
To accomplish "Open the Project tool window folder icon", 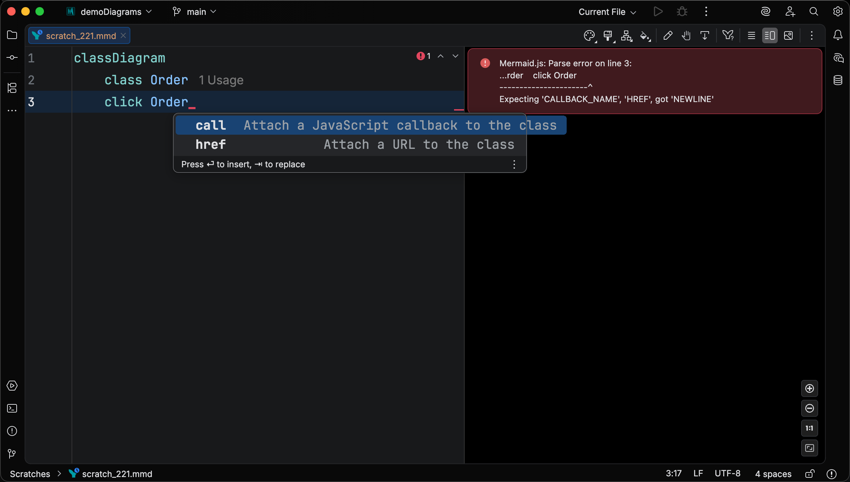I will [12, 35].
